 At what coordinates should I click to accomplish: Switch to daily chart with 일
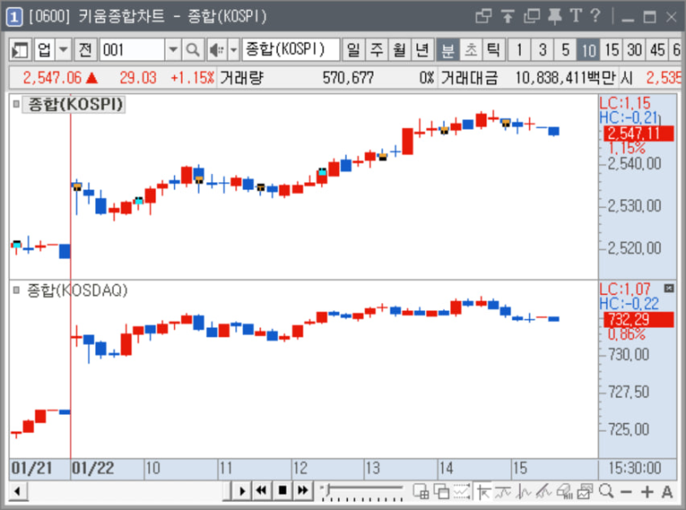coord(353,50)
